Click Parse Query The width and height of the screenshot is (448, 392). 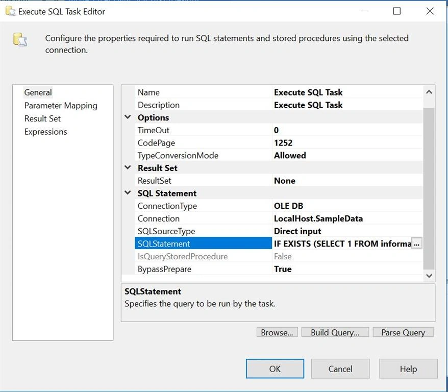pyautogui.click(x=403, y=332)
